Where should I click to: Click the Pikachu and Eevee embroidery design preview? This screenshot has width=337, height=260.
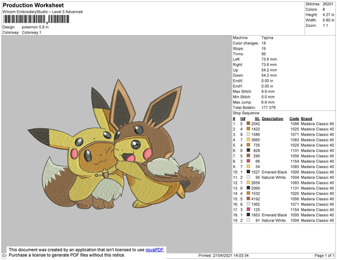click(x=117, y=144)
